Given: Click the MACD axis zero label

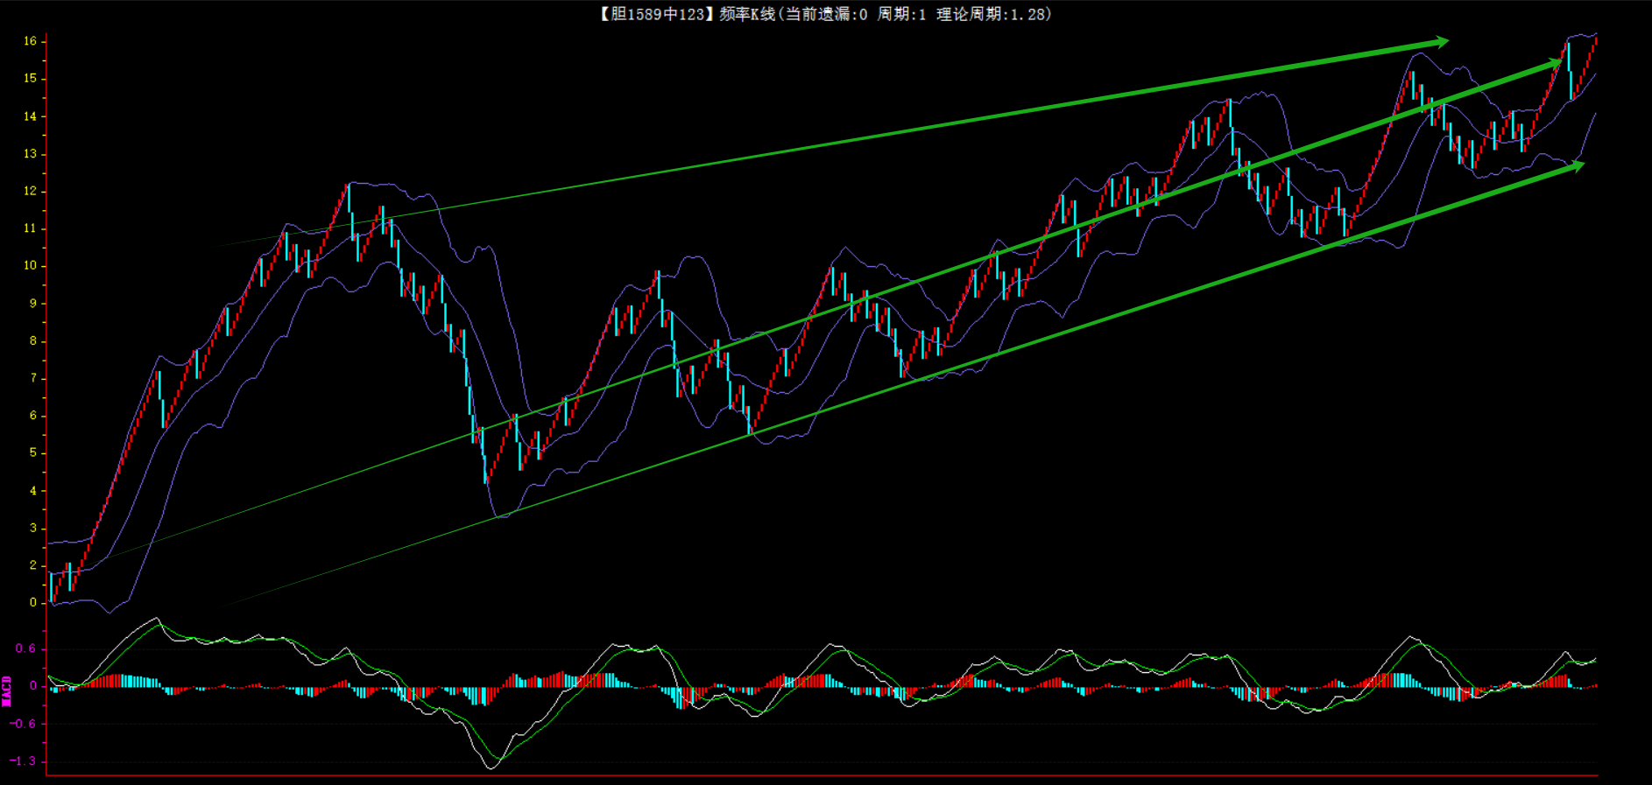Looking at the screenshot, I should click(x=33, y=686).
